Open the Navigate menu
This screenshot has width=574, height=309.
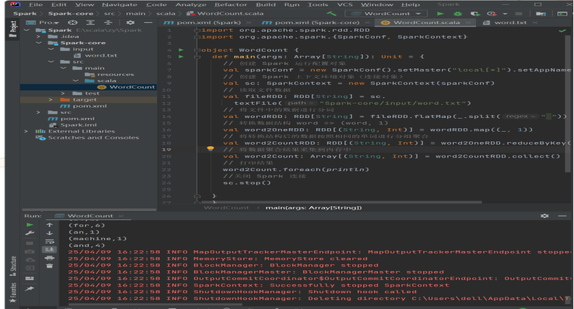(119, 4)
